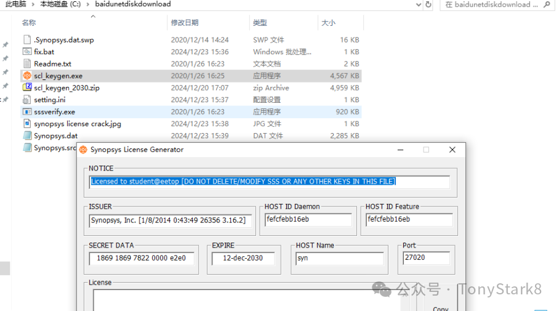Select the file name fix.bat
This screenshot has height=311, width=559.
[44, 52]
